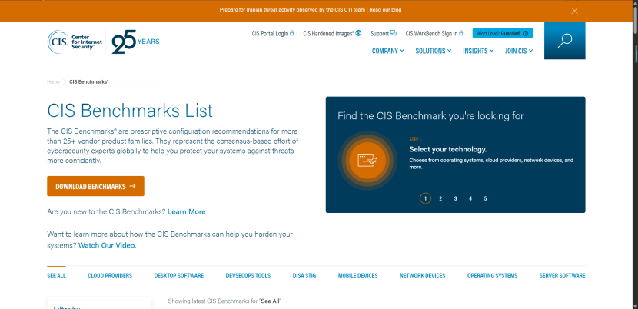This screenshot has height=309, width=638.
Task: Switch to the DESKTOP SOFTWARE tab
Action: point(178,276)
